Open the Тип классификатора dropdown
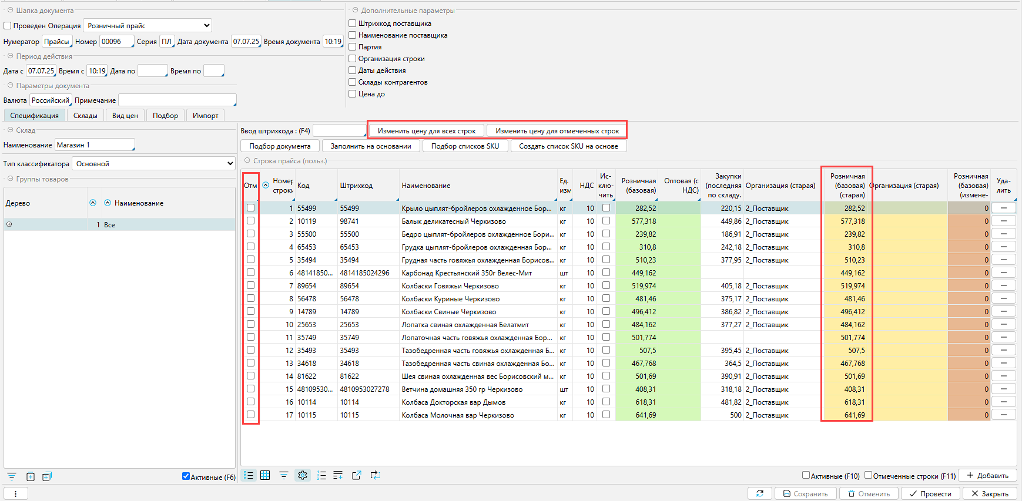 pyautogui.click(x=153, y=164)
